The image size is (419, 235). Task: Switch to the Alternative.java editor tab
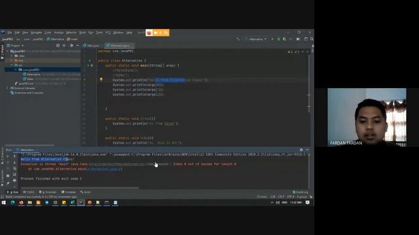point(120,46)
